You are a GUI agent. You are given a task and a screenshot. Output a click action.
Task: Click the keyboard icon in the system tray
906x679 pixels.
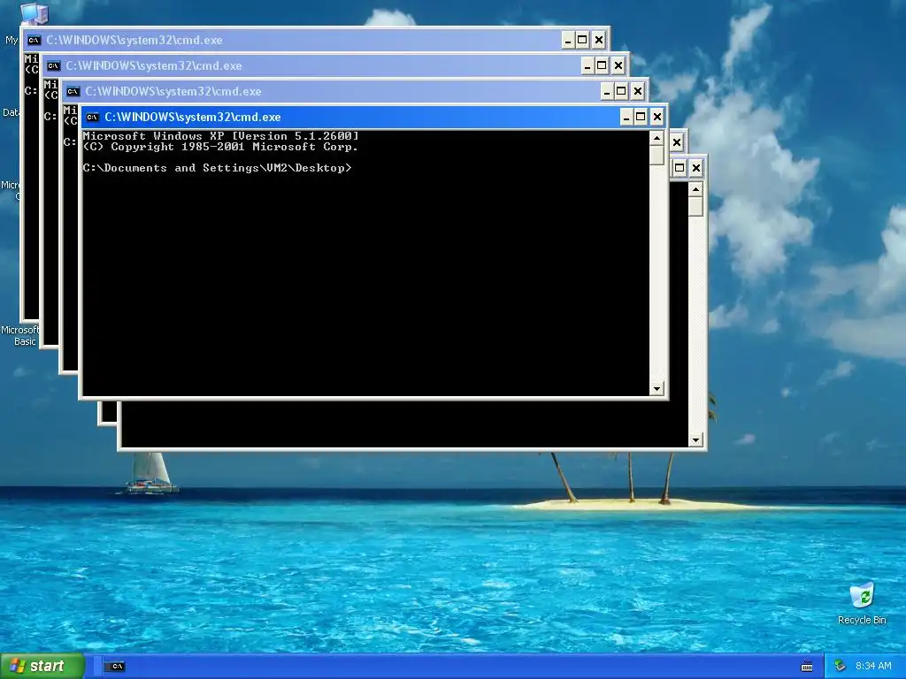click(x=807, y=667)
